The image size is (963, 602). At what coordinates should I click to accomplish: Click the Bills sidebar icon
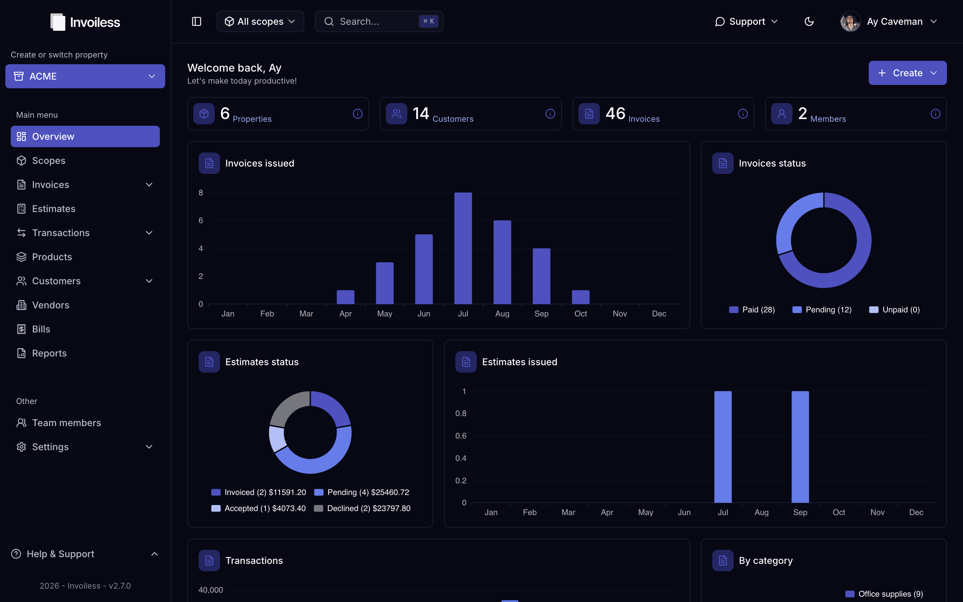[x=21, y=329]
